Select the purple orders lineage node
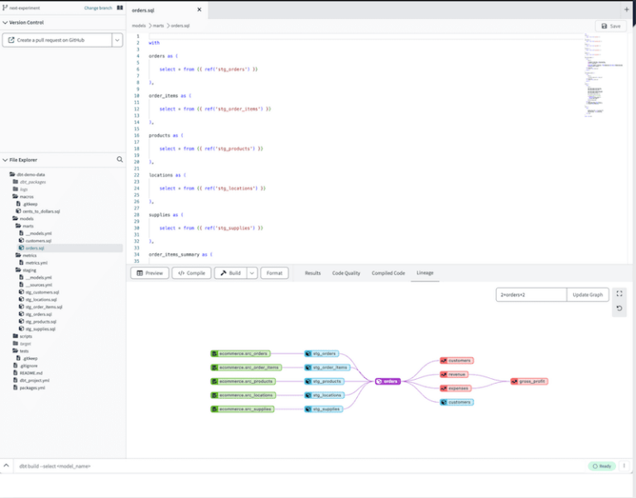Screen dimensions: 636x498 [x=388, y=381]
